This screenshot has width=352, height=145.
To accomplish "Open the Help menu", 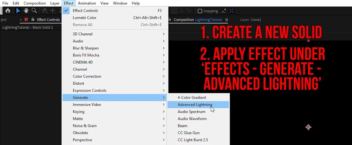I will pos(136,3).
